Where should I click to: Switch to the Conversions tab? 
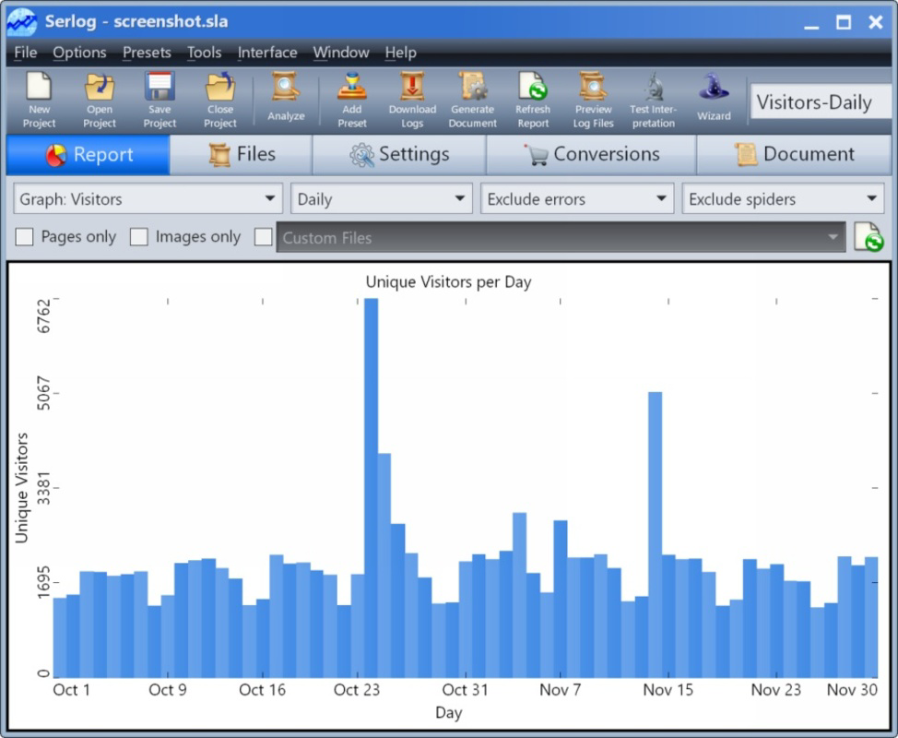click(x=591, y=155)
